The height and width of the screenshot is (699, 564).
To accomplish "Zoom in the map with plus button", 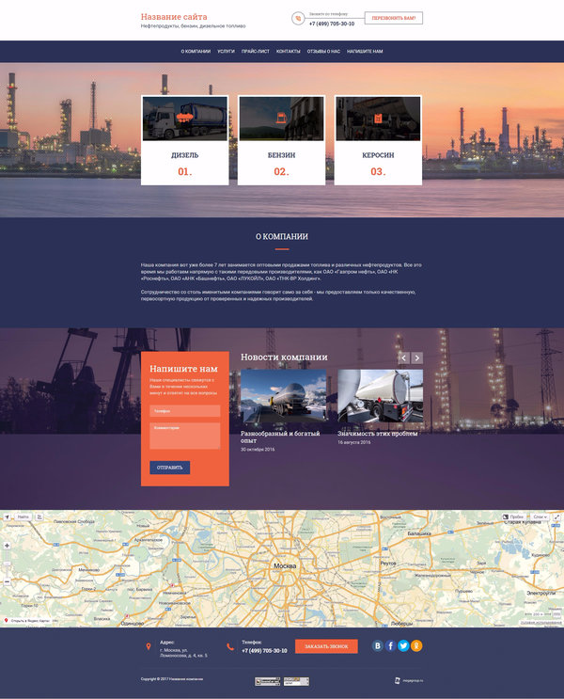I will tap(7, 546).
